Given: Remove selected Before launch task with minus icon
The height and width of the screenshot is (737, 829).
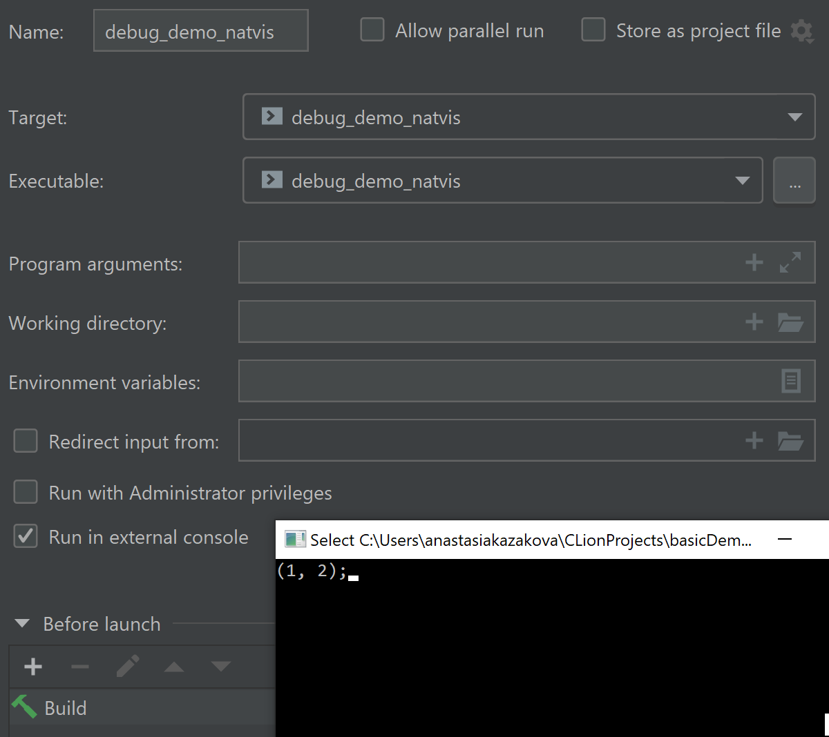Looking at the screenshot, I should pos(80,667).
